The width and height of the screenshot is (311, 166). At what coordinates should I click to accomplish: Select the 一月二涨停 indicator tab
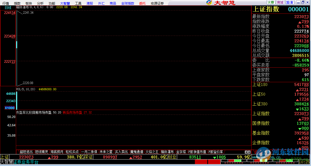tap(89, 152)
